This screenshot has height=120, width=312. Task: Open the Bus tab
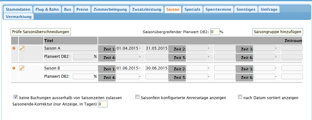click(68, 9)
